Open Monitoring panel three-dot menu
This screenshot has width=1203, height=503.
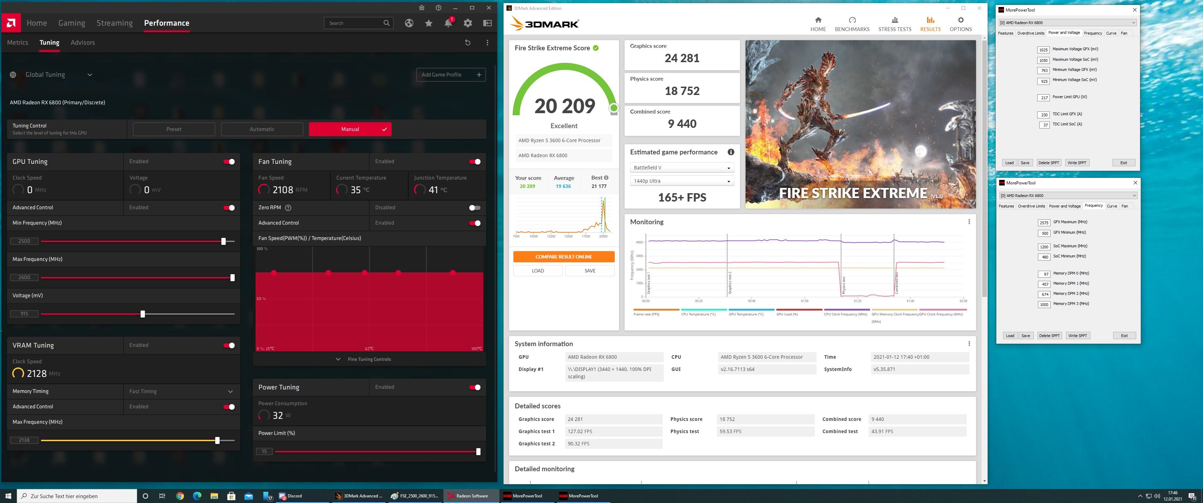pos(969,222)
